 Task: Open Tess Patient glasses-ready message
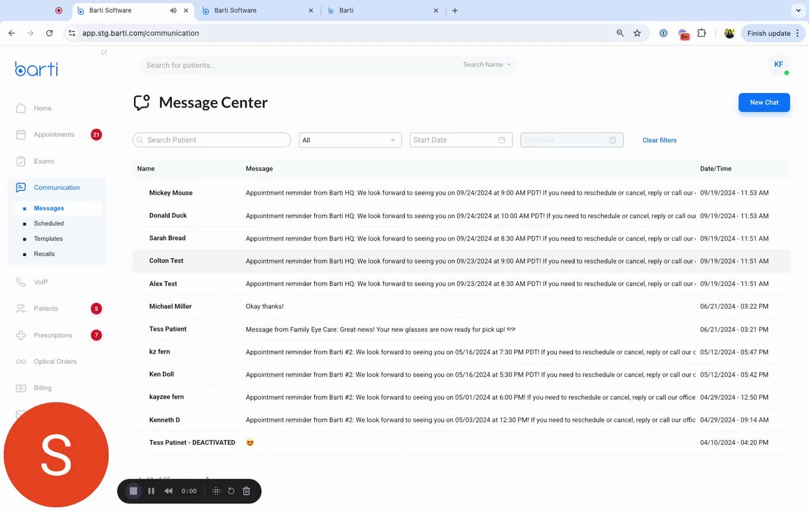click(461, 329)
